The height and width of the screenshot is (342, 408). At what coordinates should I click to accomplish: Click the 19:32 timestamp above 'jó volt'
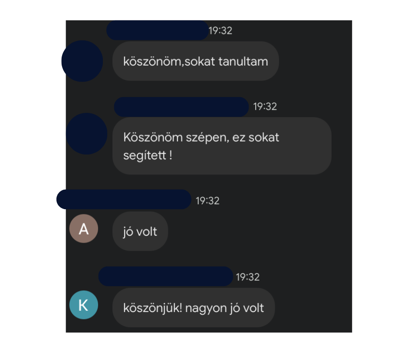[x=207, y=201]
